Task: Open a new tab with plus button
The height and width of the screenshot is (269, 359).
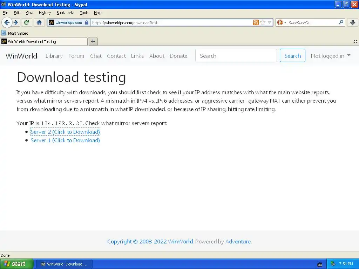Action: point(93,41)
